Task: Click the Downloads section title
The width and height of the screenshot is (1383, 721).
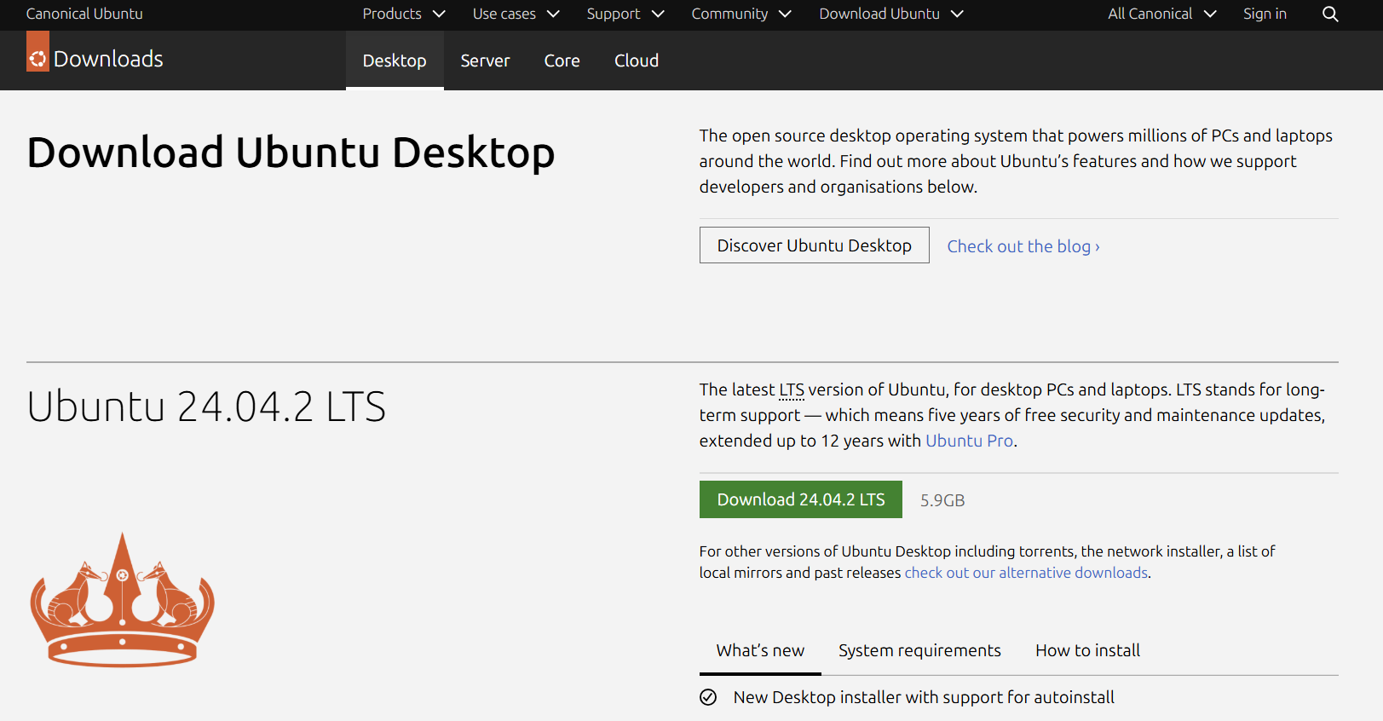Action: click(108, 59)
